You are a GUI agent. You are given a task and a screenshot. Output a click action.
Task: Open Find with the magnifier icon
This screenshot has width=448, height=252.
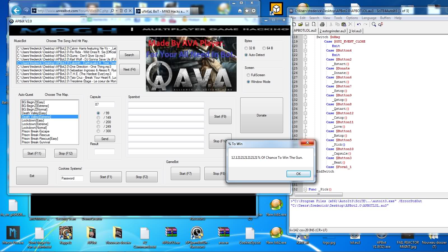pos(374,24)
